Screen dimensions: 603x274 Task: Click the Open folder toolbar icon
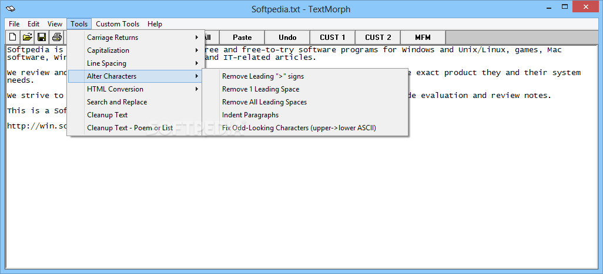(27, 37)
